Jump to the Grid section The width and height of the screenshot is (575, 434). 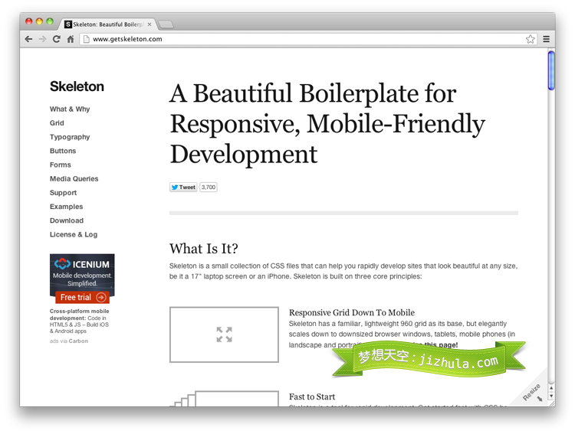coord(57,123)
